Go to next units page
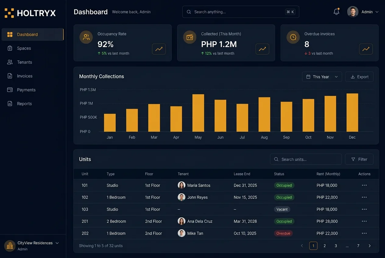Viewport: 385px width, 258px height. pyautogui.click(x=369, y=246)
